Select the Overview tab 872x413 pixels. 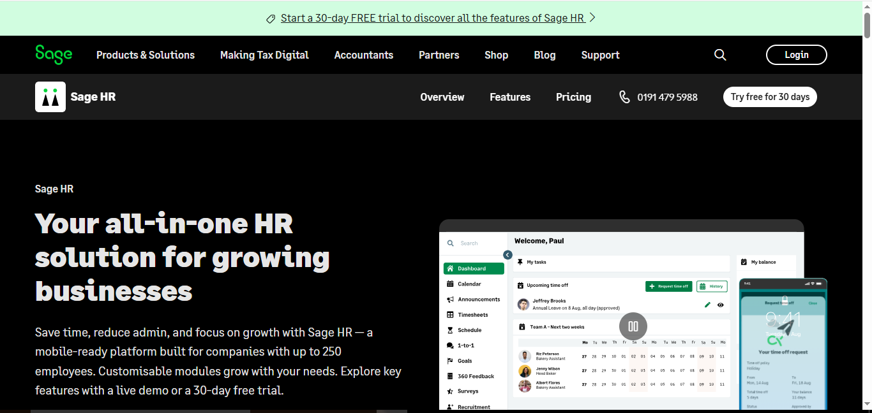[x=442, y=97]
